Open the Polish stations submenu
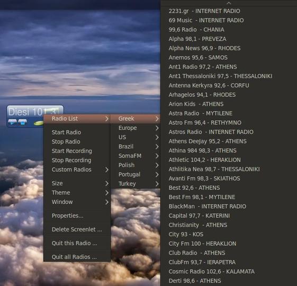This screenshot has height=286, width=297. click(136, 165)
